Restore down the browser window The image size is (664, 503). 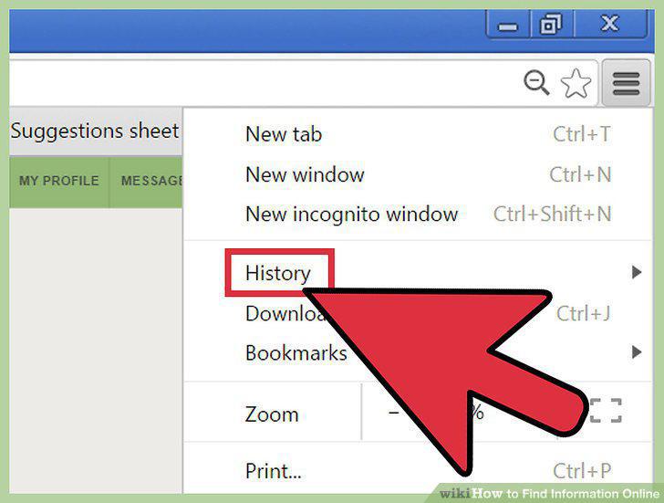coord(551,25)
